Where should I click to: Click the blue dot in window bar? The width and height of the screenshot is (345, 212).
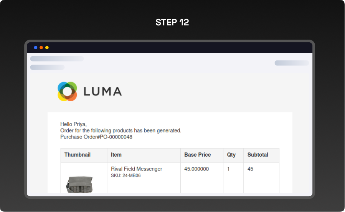(36, 48)
